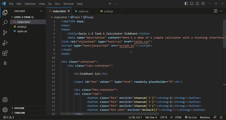Select the index.html tab
Viewport: 226px width, 120px height.
click(59, 11)
